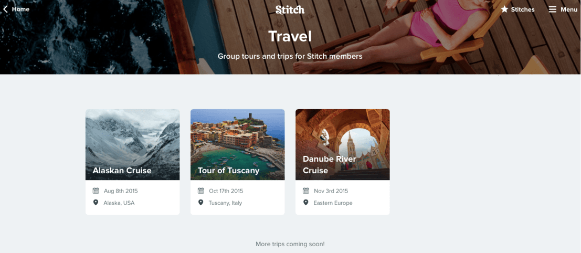Click the Aug 8th 2015 date text

click(x=121, y=191)
